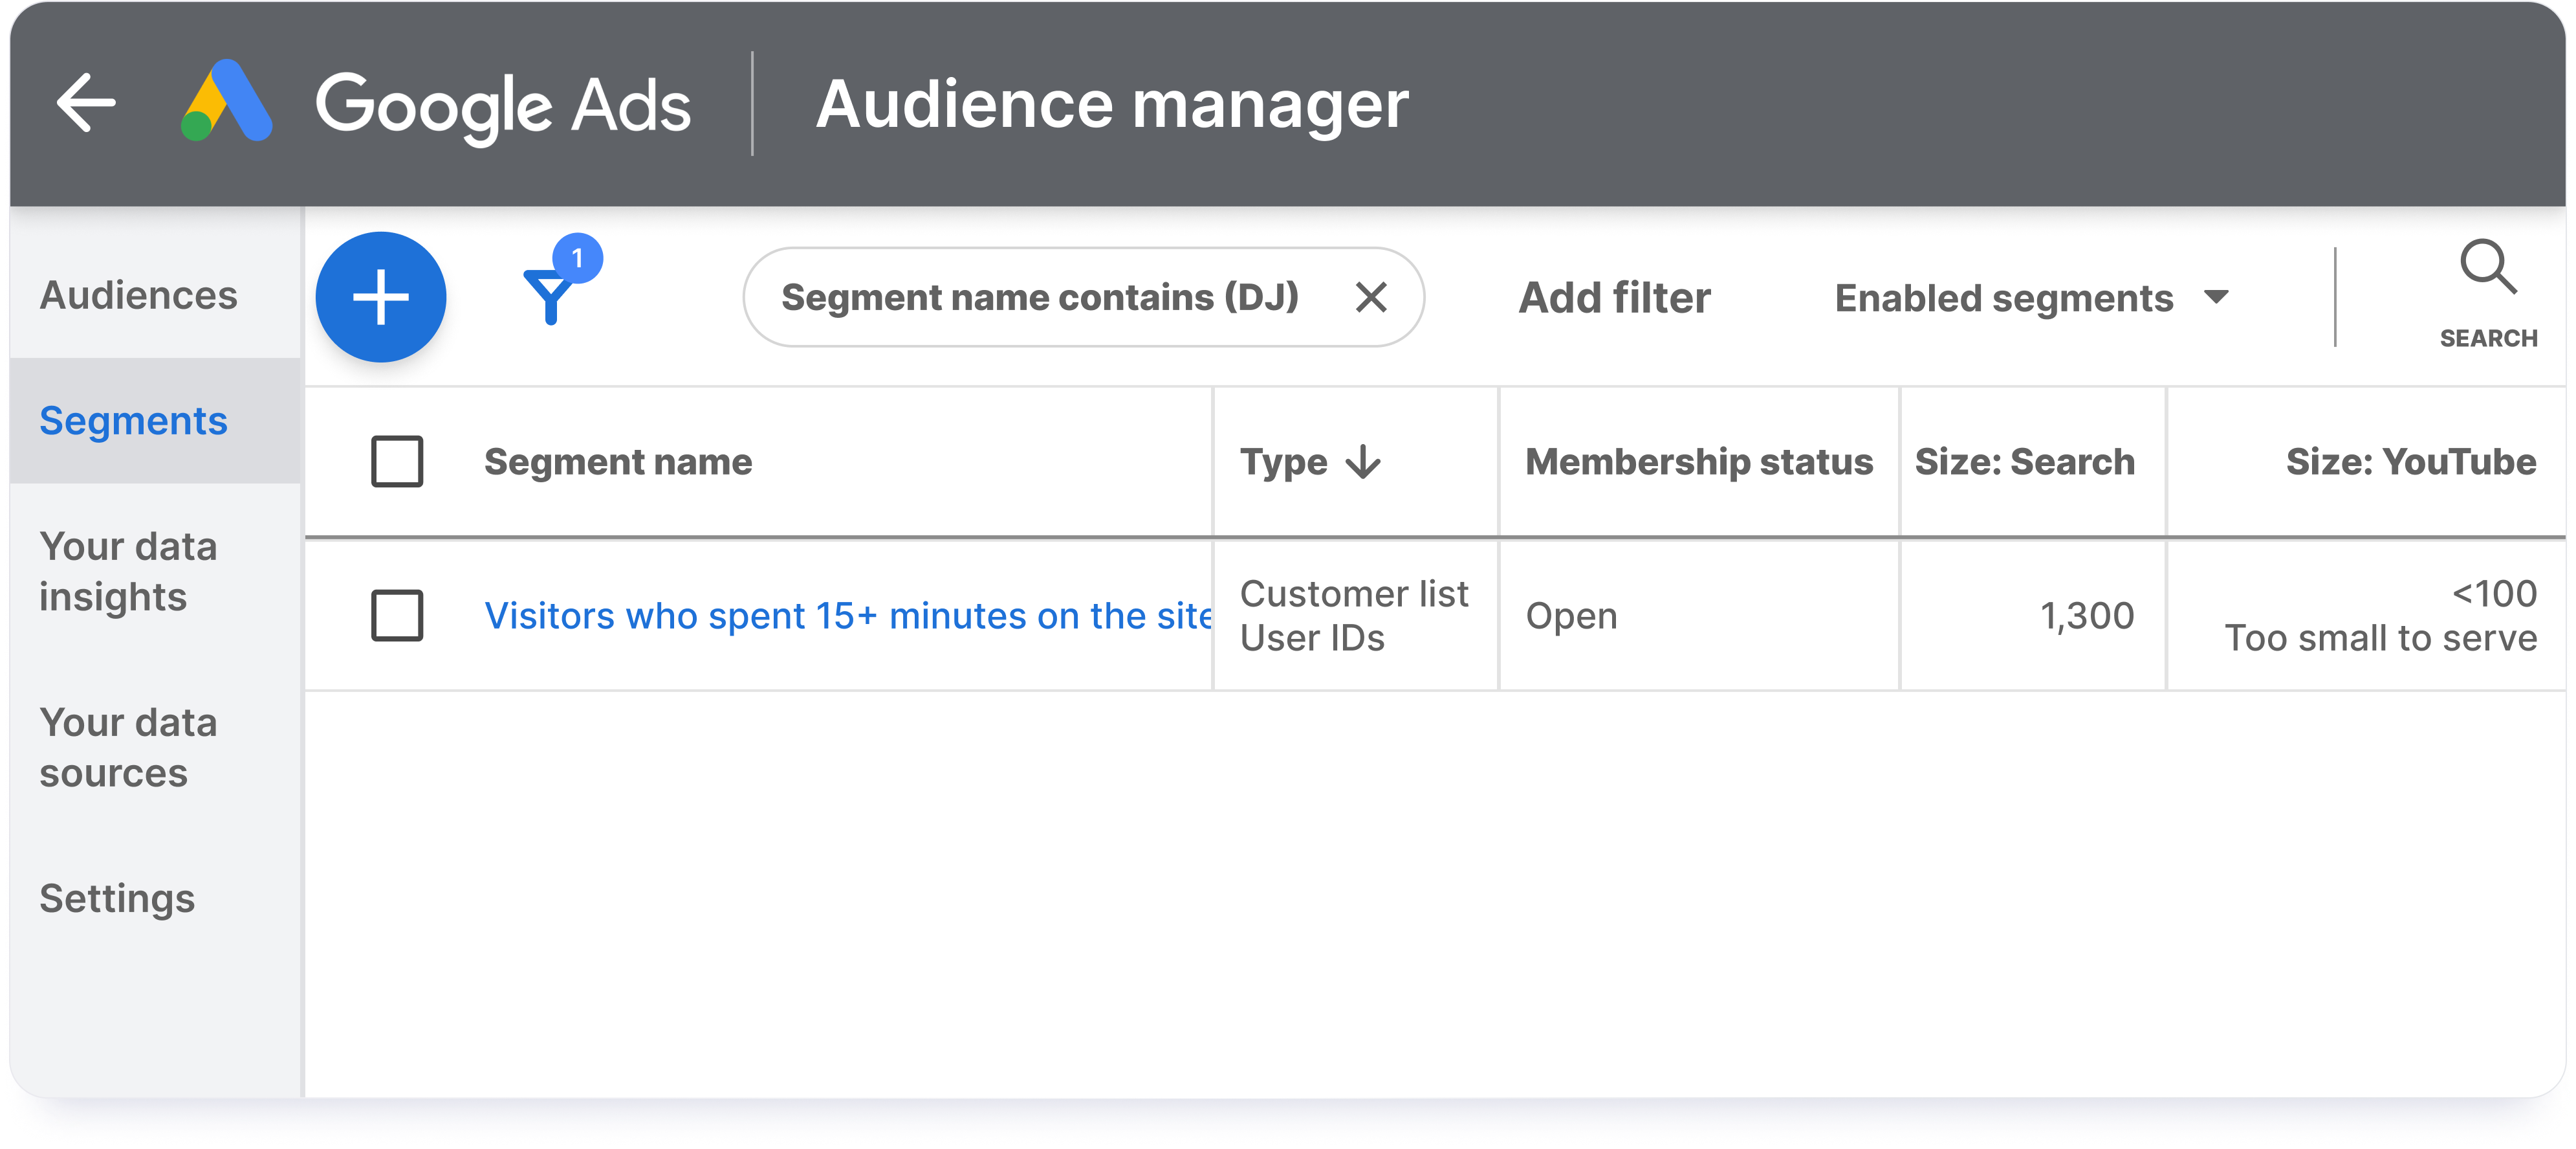2576x1149 pixels.
Task: Open Visitors who spent 15+ minutes segment link
Action: click(847, 616)
